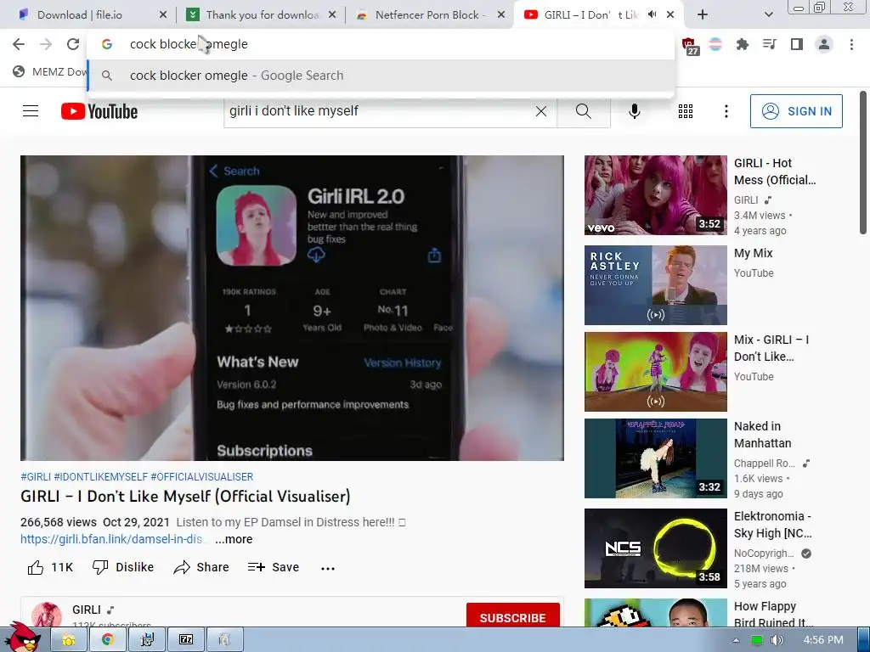Open the #GIRLI hashtag

pyautogui.click(x=36, y=477)
